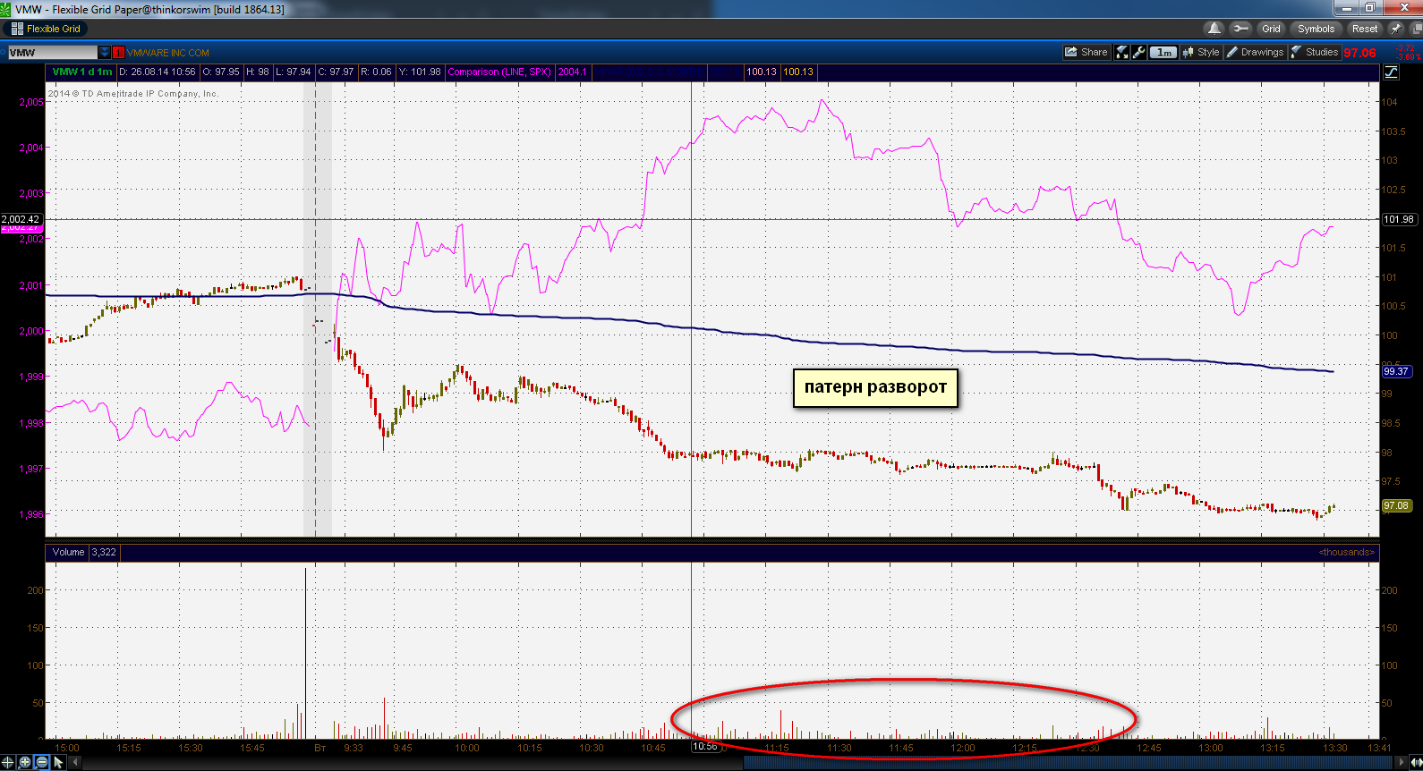Open the chart settings wrench icon
The image size is (1423, 771).
(1139, 52)
